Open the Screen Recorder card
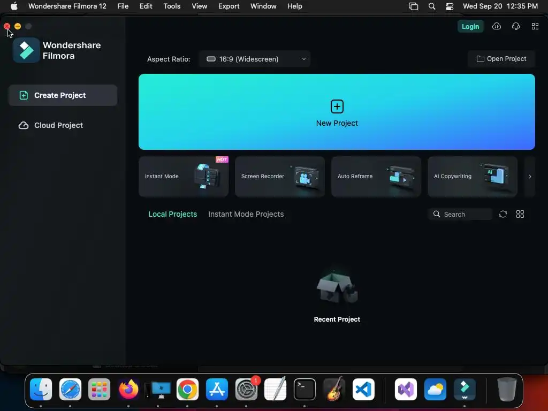Image resolution: width=548 pixels, height=411 pixels. tap(279, 177)
